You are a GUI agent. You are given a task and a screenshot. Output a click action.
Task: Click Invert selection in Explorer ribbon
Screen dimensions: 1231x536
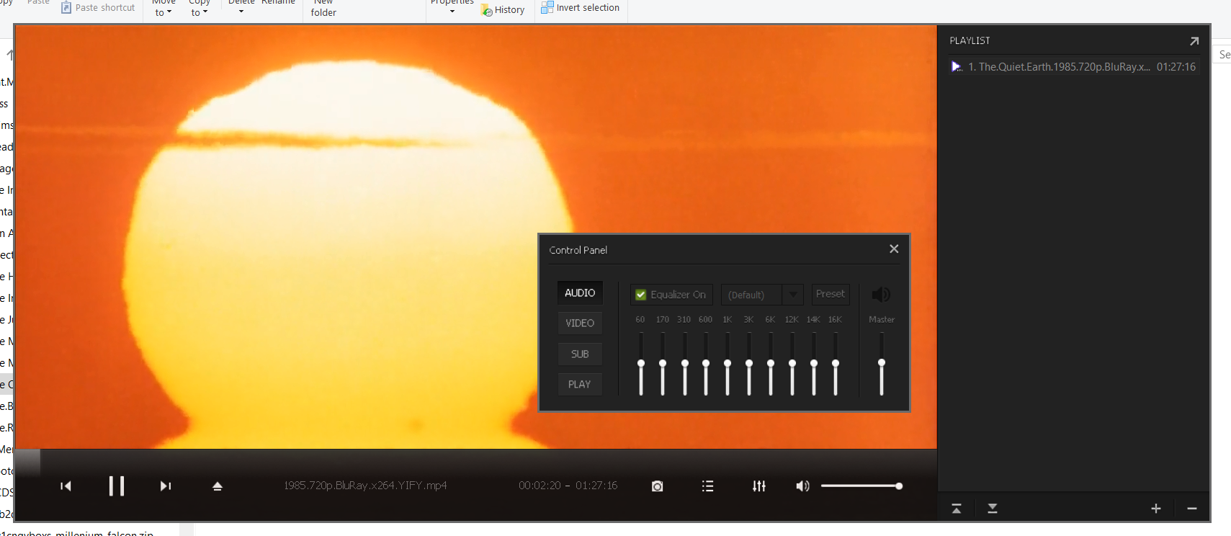(581, 7)
